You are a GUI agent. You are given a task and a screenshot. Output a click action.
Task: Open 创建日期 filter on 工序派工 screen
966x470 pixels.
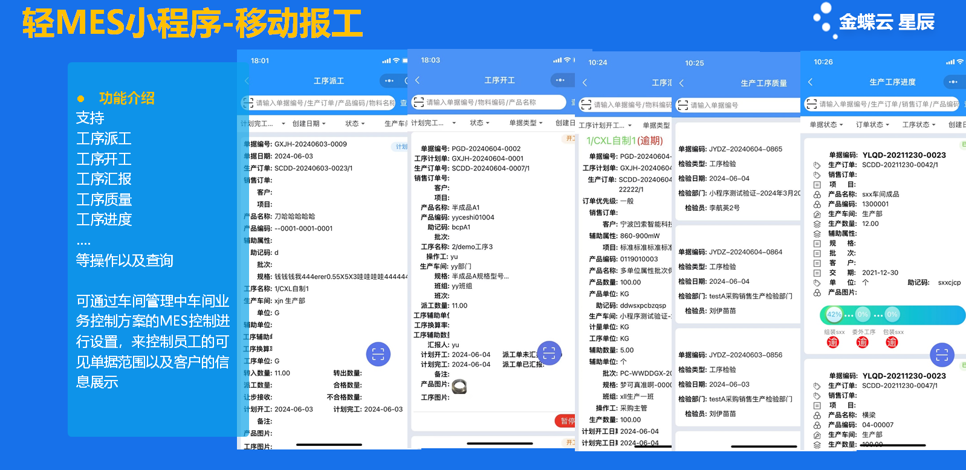coord(309,123)
